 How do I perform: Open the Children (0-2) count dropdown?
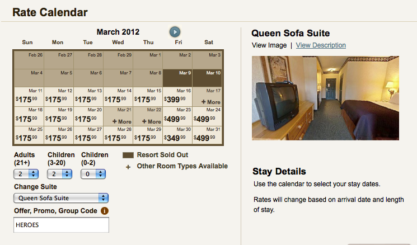[x=93, y=174]
